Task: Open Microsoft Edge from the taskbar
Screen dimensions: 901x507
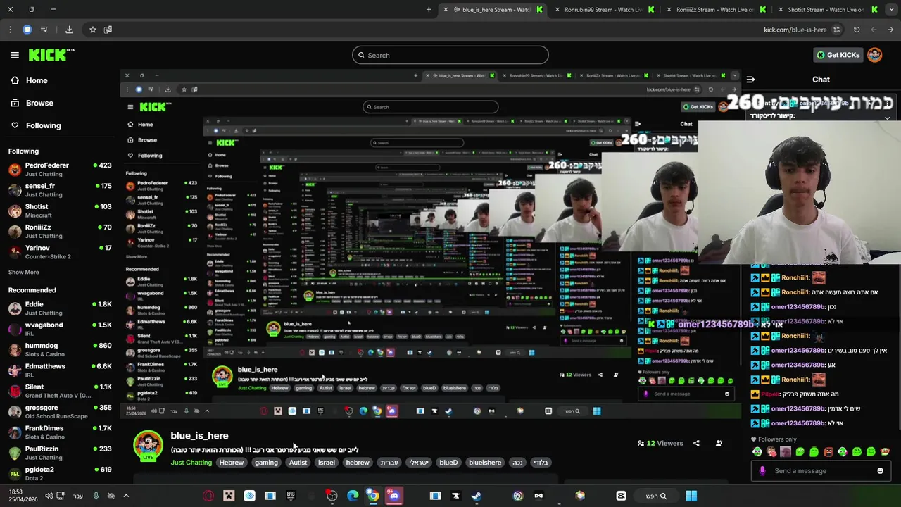Action: click(353, 496)
